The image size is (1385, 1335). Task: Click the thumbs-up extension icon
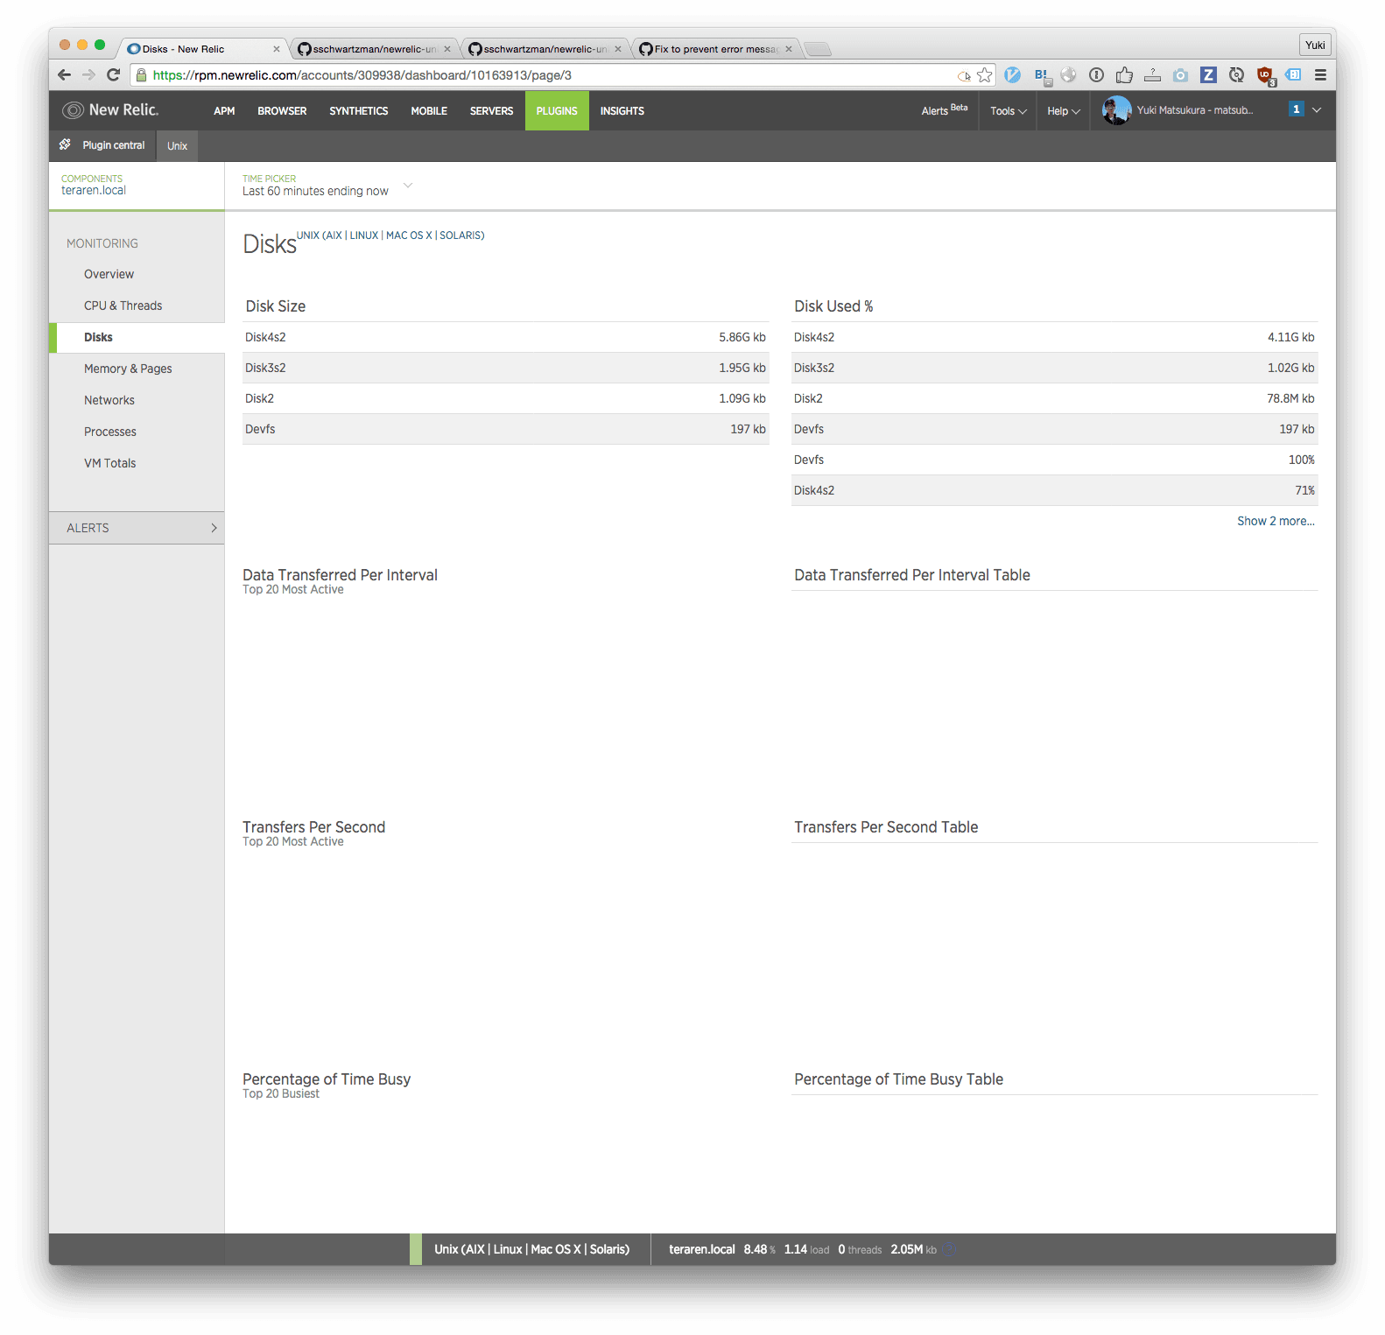(1124, 75)
